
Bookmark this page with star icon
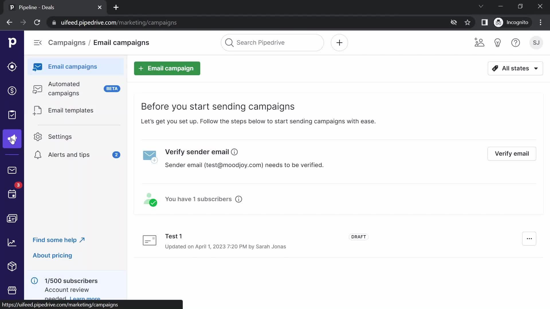[467, 22]
